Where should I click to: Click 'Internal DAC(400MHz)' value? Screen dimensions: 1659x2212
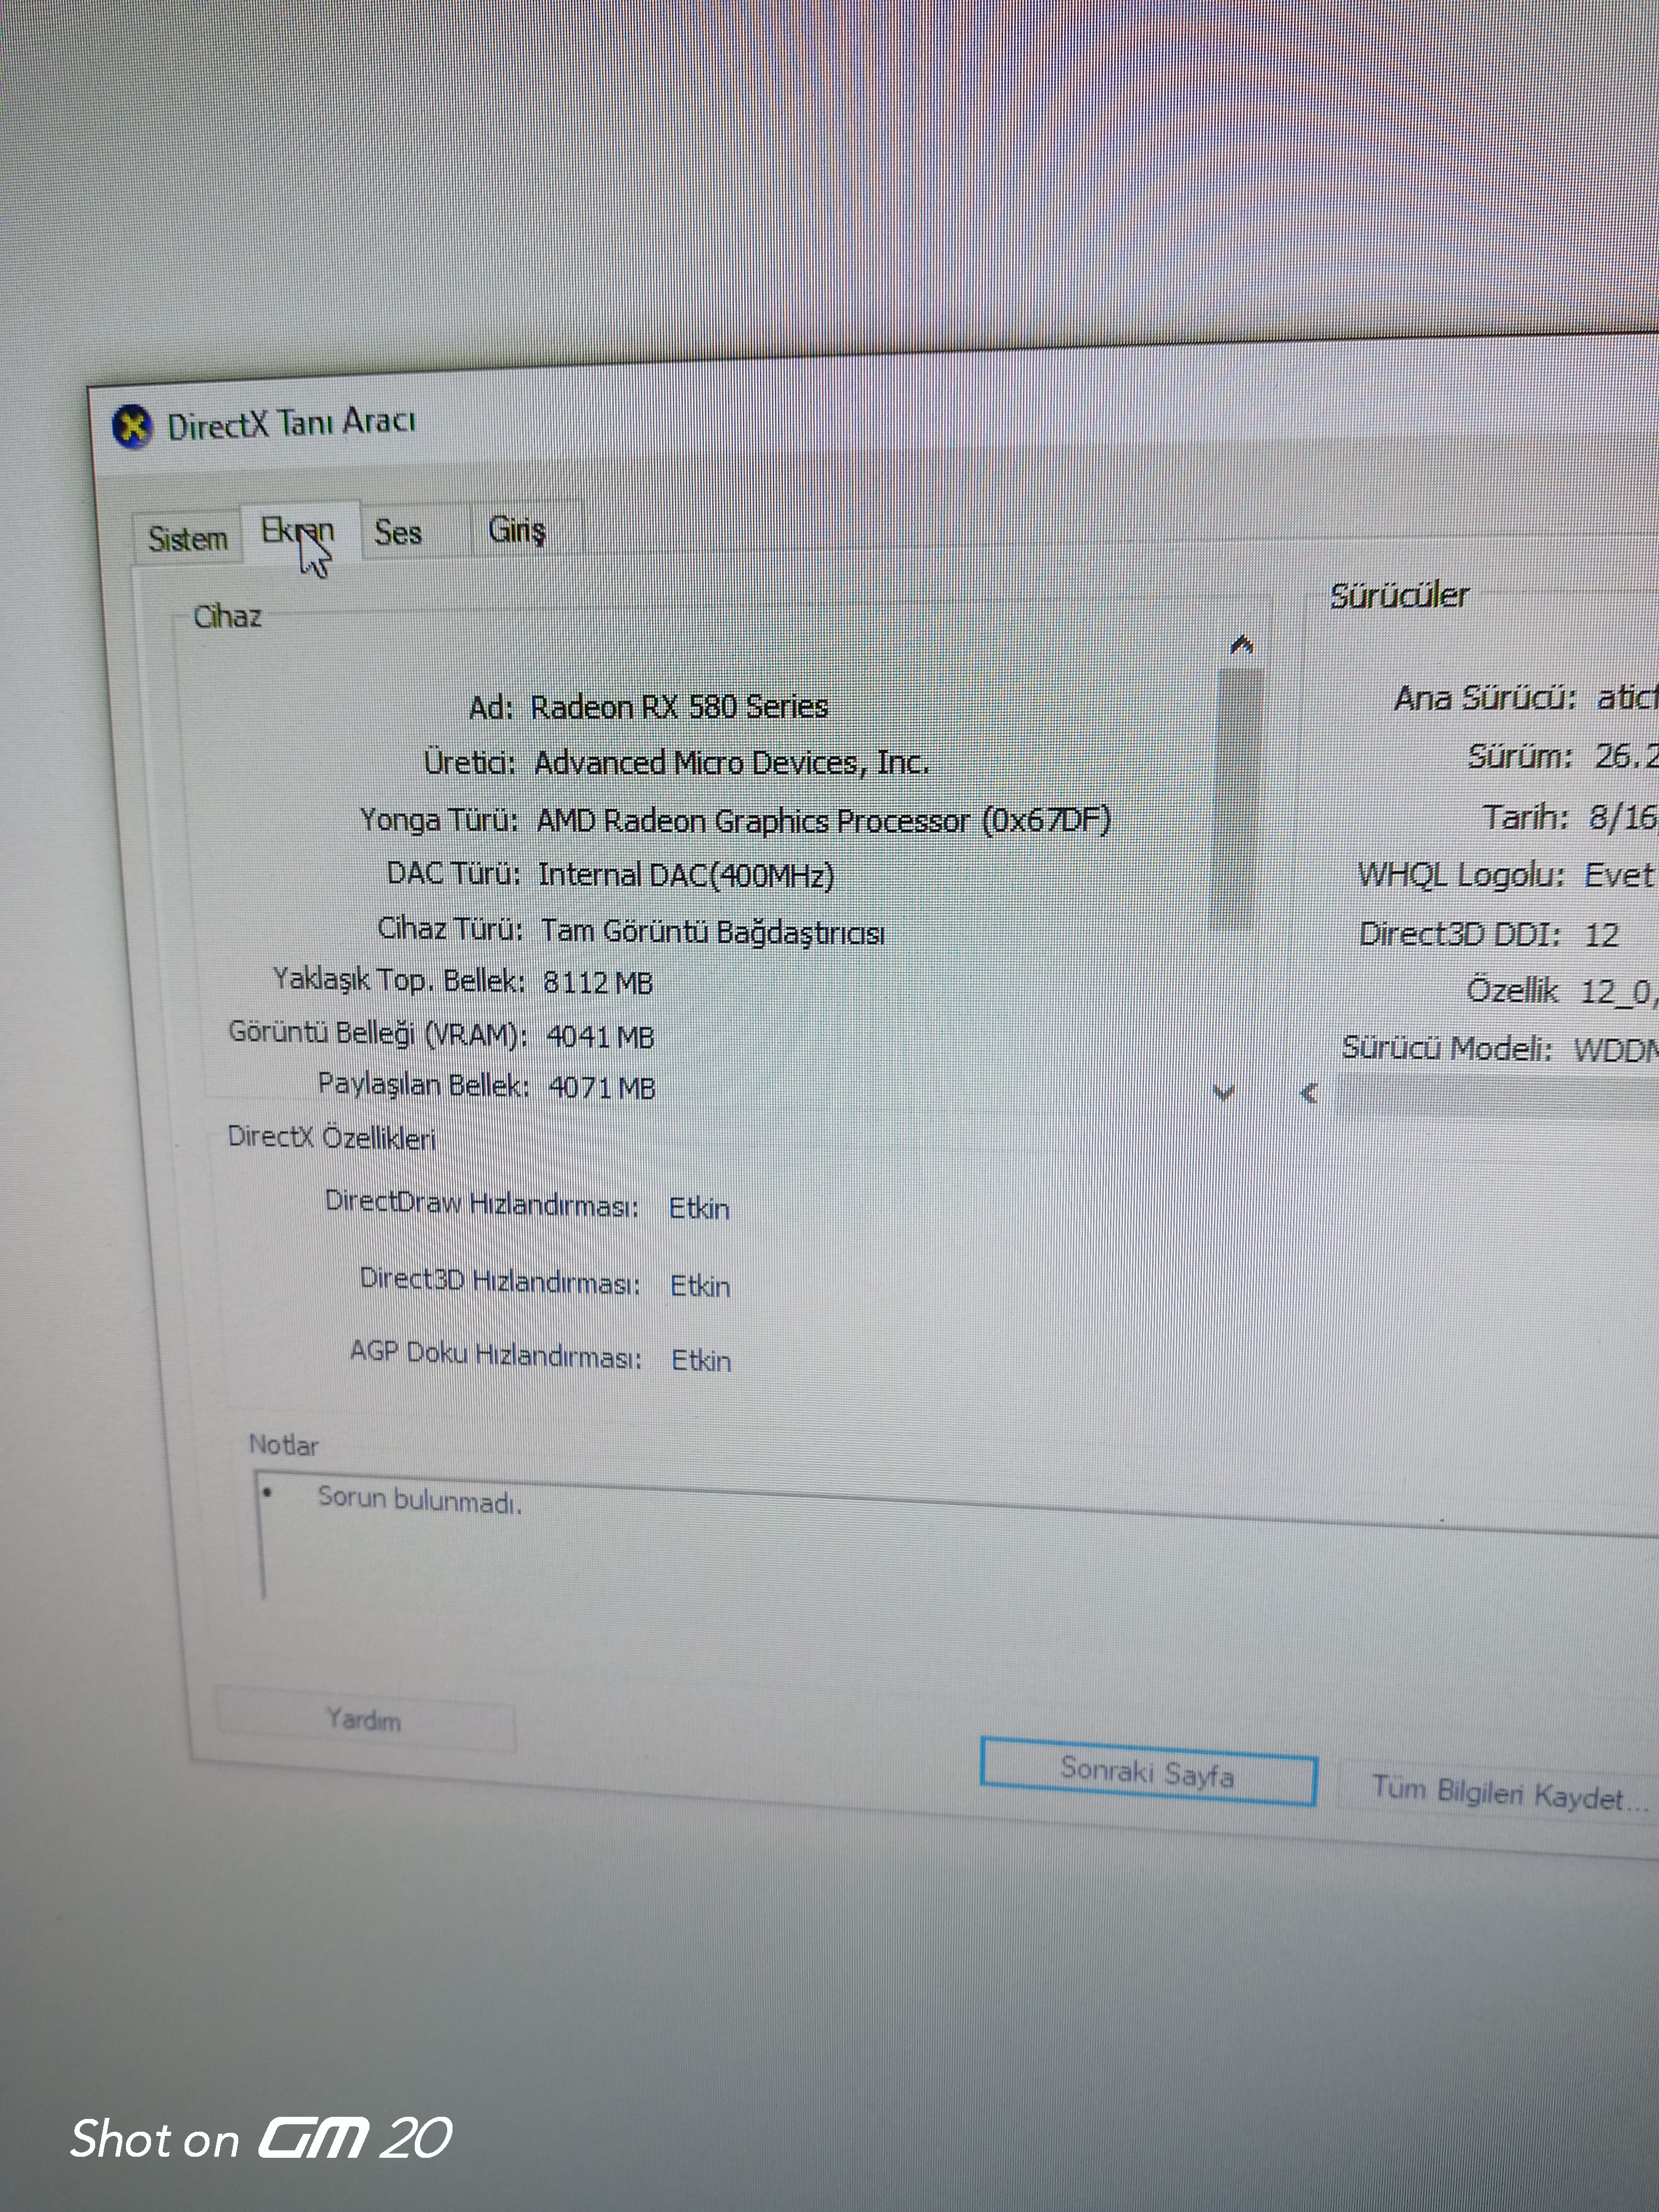(x=686, y=875)
